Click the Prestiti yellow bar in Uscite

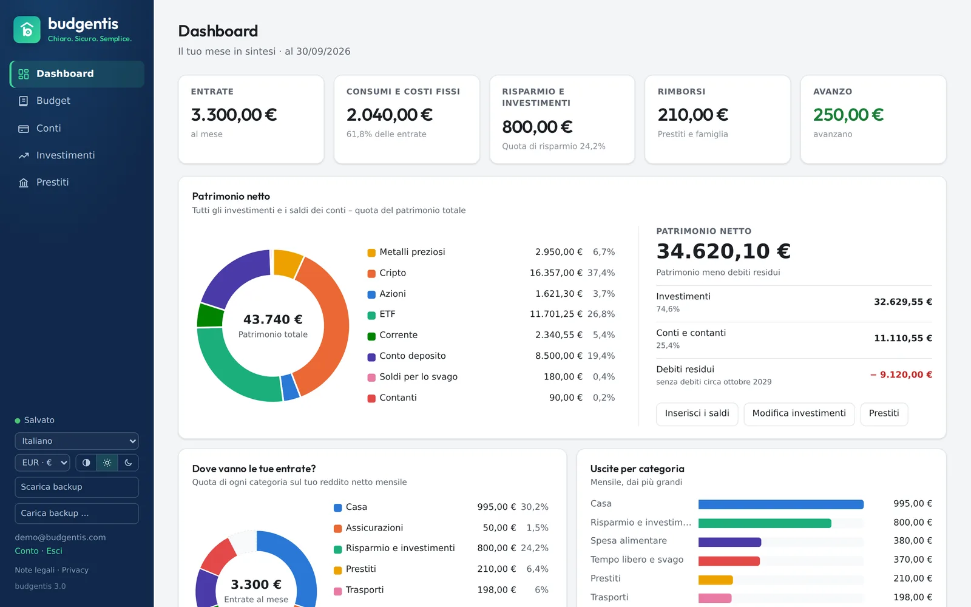point(716,580)
